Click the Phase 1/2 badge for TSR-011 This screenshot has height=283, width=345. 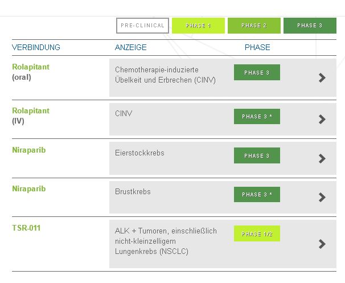257,234
